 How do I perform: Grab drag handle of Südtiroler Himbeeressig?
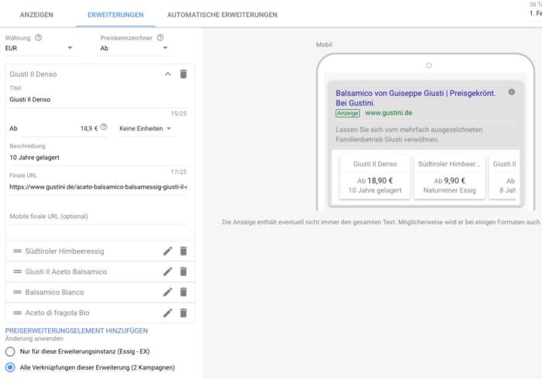click(17, 251)
